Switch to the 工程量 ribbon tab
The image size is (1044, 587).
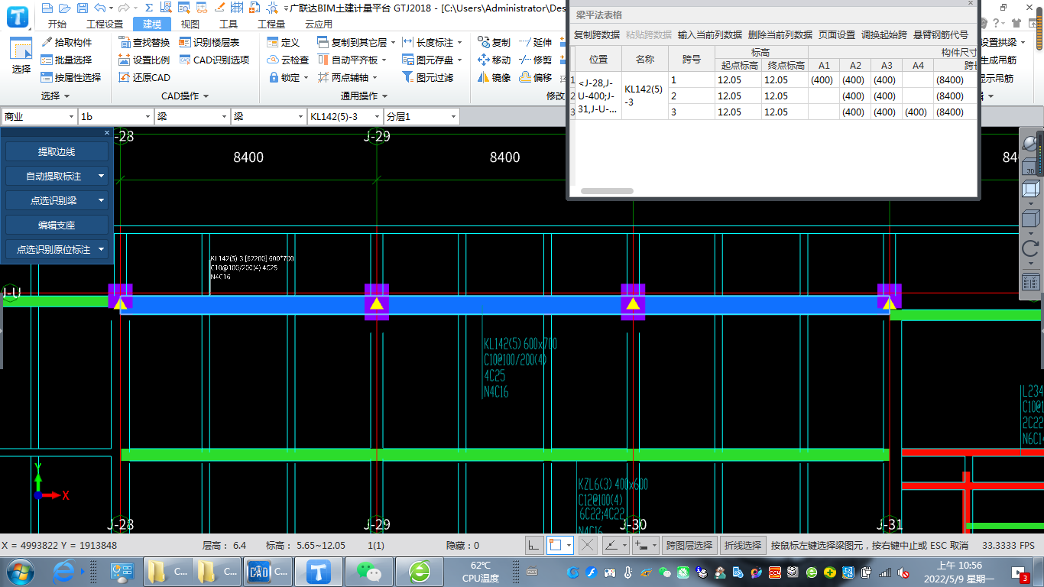tap(271, 24)
